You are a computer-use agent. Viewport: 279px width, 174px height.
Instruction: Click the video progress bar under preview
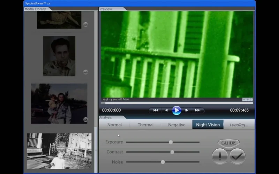177,103
